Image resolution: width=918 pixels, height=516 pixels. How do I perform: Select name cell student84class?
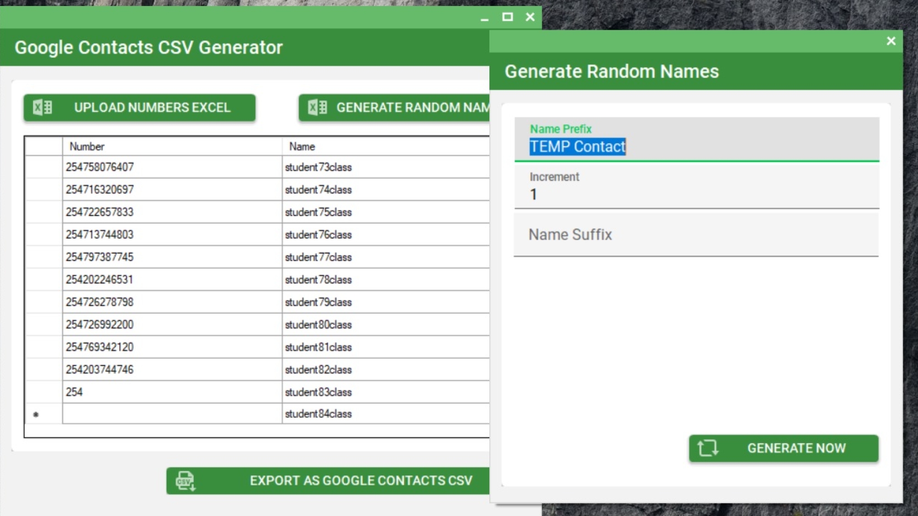(x=386, y=413)
